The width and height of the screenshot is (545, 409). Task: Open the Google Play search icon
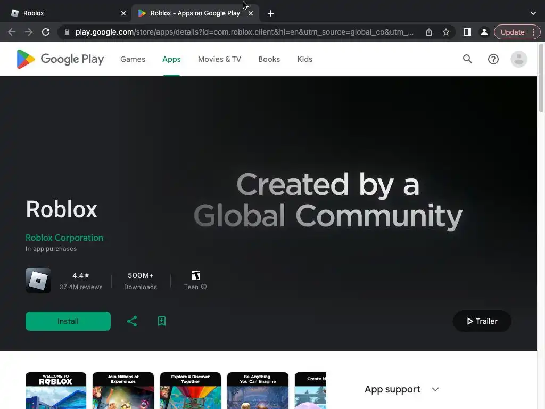[x=467, y=59]
